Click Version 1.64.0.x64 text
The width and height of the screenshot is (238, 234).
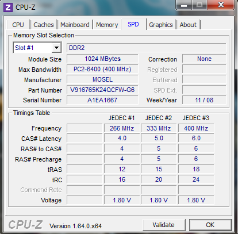tap(75, 226)
